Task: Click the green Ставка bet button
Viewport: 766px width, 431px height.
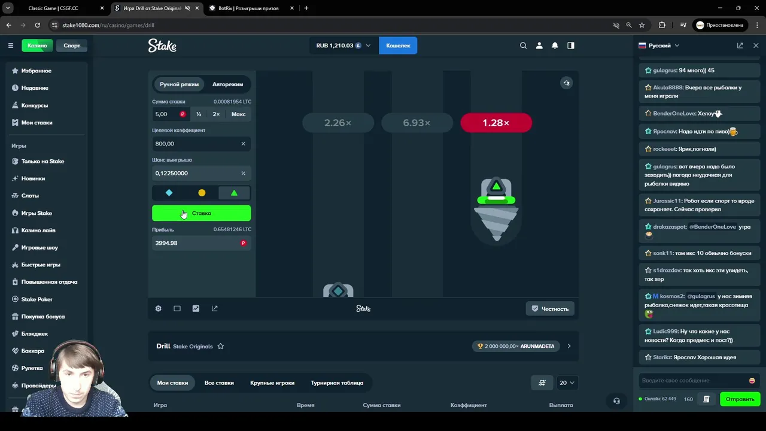Action: (201, 213)
